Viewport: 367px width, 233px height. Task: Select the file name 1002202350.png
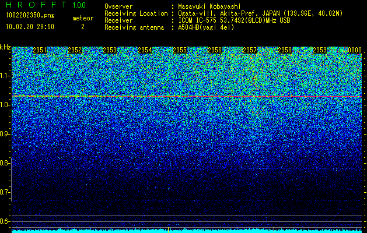(30, 15)
